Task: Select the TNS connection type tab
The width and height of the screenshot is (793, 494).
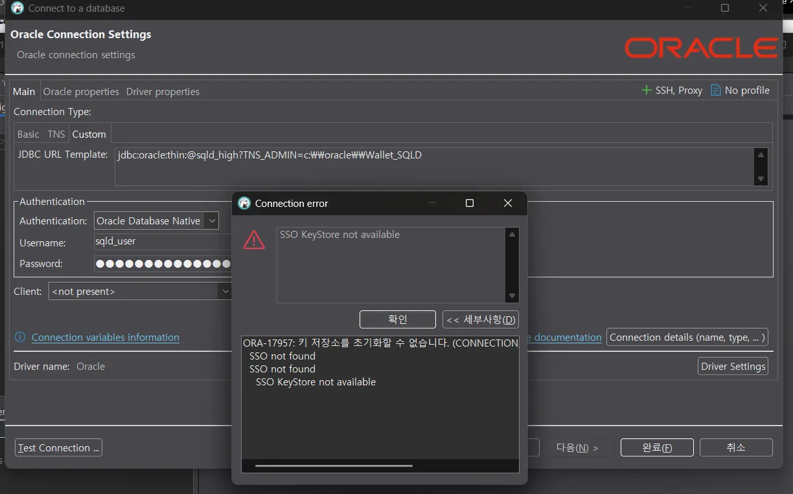Action: (x=56, y=134)
